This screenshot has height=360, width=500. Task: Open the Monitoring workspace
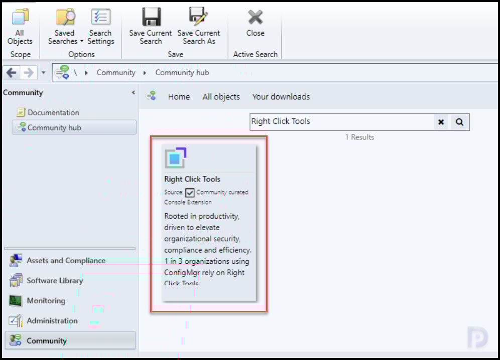pos(46,301)
